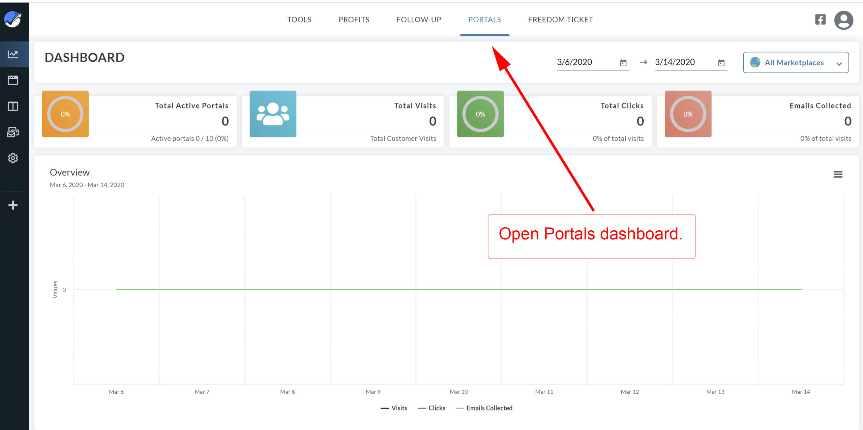Image resolution: width=863 pixels, height=430 pixels.
Task: Click the orange Total Active Portals progress circle
Action: (x=65, y=114)
